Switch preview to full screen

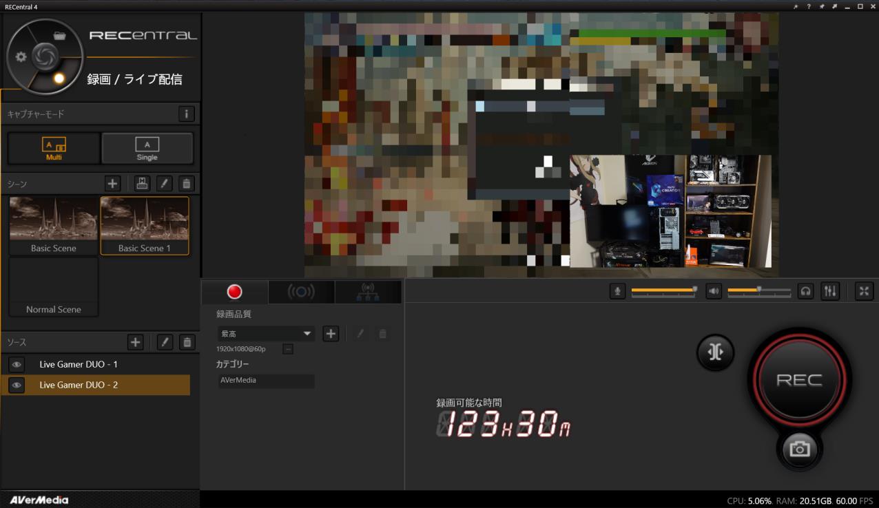click(864, 291)
